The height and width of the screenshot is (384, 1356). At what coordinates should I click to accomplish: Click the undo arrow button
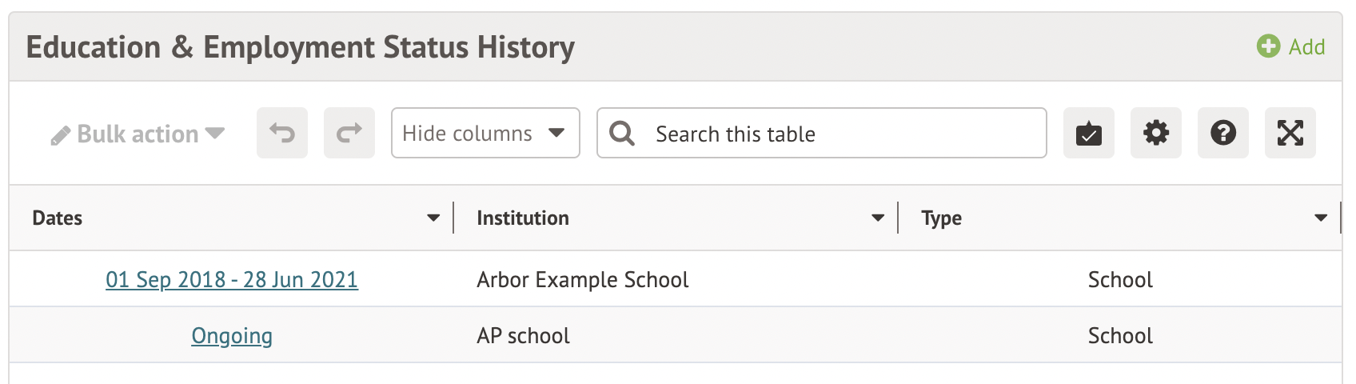(x=282, y=133)
